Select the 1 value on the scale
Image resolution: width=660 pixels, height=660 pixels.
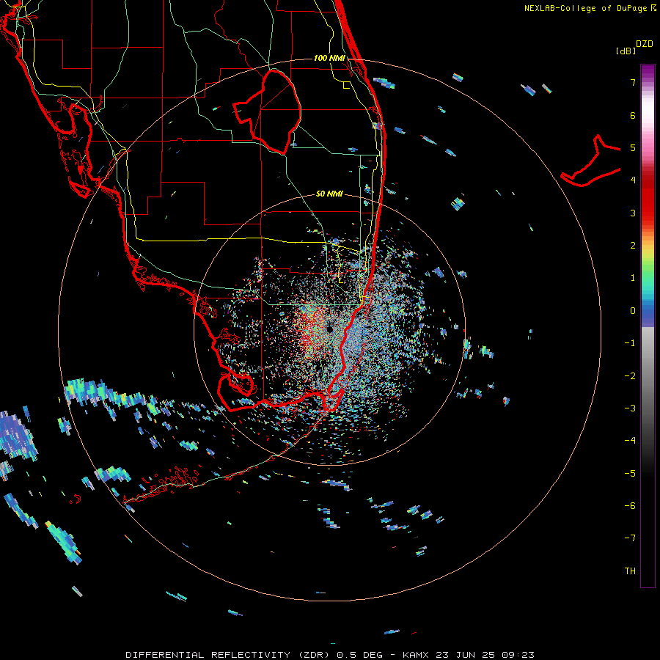pos(633,278)
